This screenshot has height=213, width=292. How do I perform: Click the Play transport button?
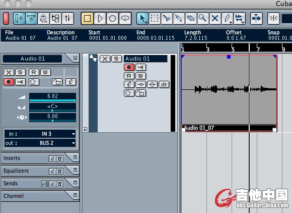(x=100, y=18)
